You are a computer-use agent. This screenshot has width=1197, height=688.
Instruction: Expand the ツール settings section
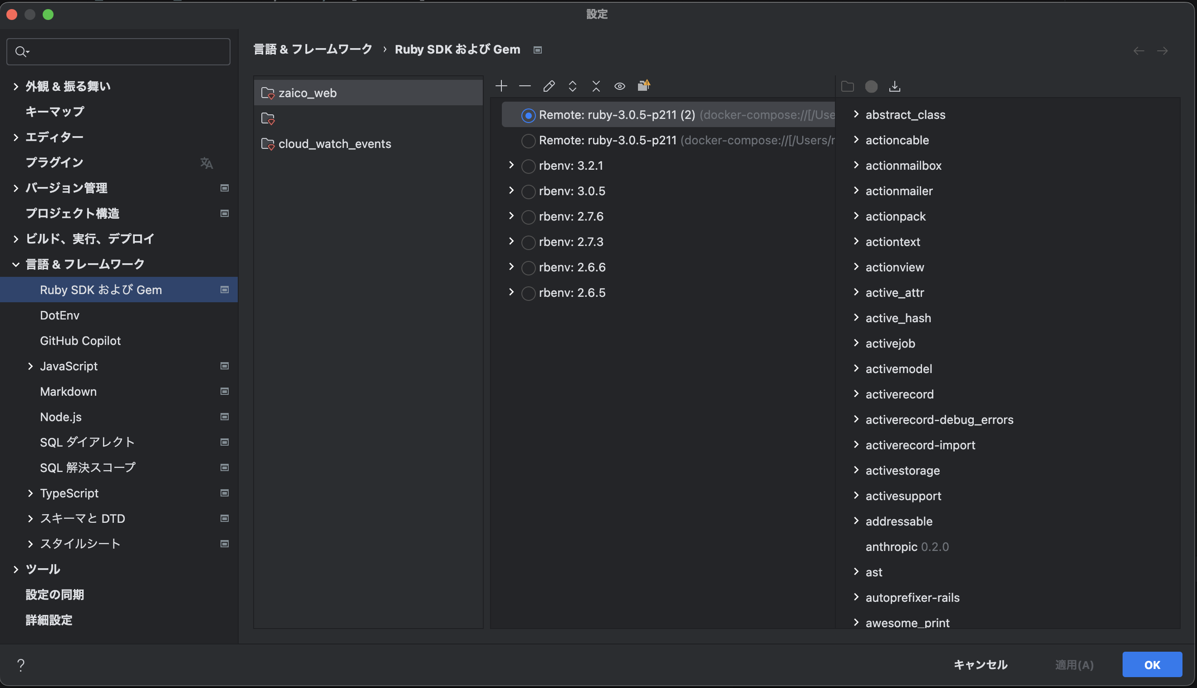(15, 570)
